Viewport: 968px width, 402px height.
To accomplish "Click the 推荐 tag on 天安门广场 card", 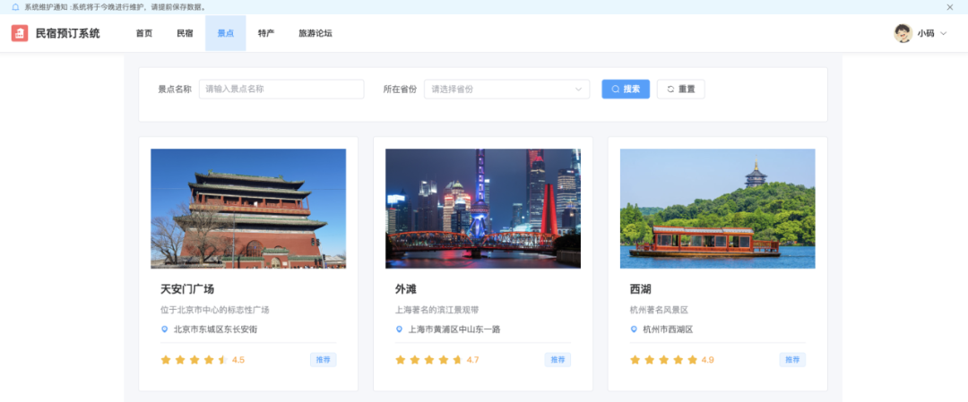I will click(323, 359).
